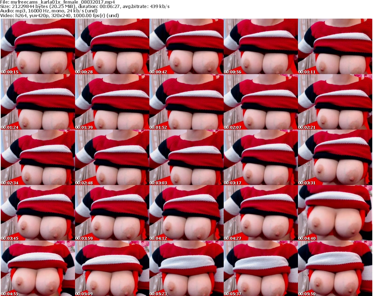Pick the frame stamped 00:00:56

click(x=261, y=46)
